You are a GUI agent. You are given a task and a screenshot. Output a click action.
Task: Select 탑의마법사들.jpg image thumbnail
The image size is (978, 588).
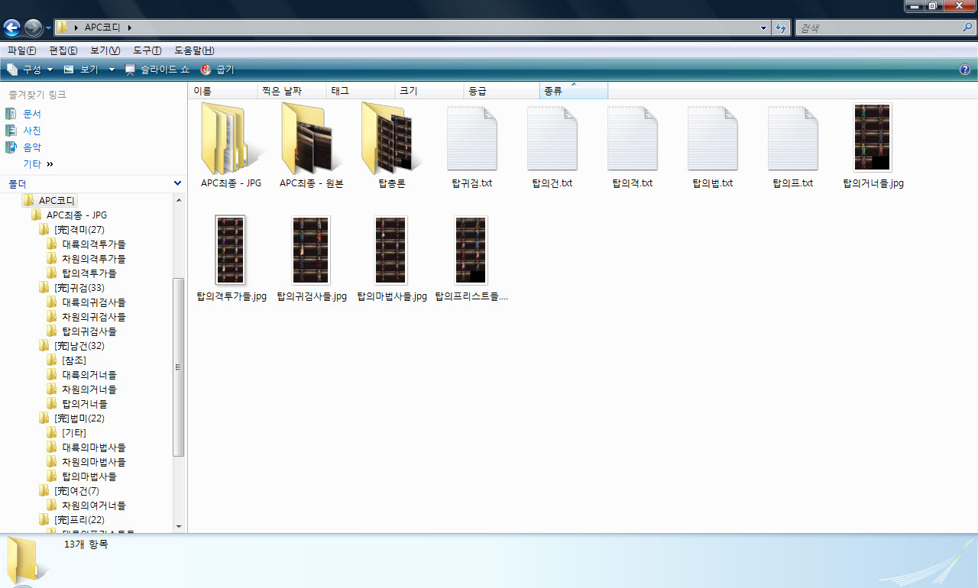391,250
